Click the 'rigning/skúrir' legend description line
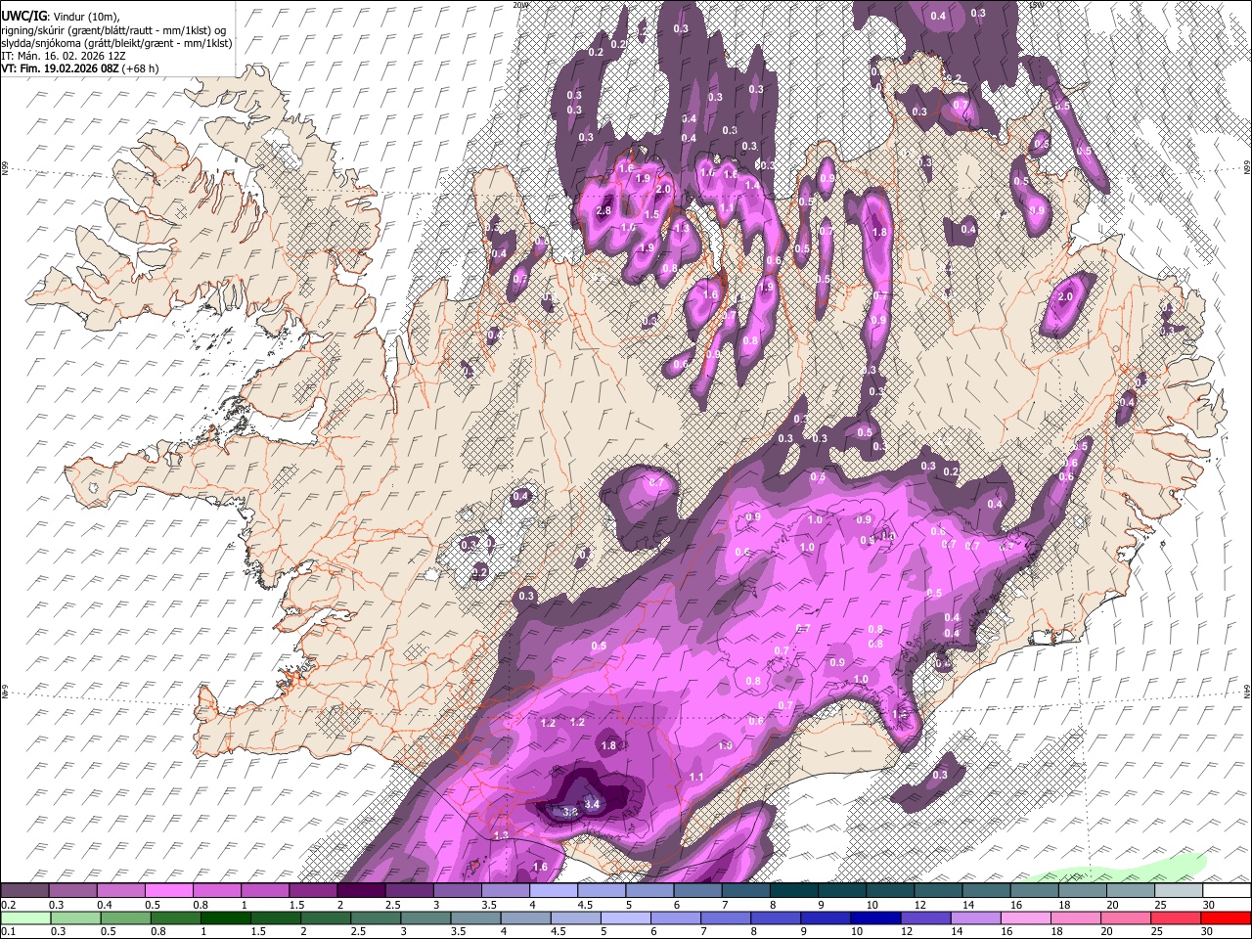Screen dimensions: 1252x939 pos(114,30)
